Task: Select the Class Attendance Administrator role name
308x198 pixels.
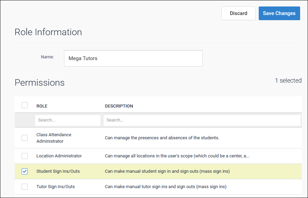Action: click(54, 138)
